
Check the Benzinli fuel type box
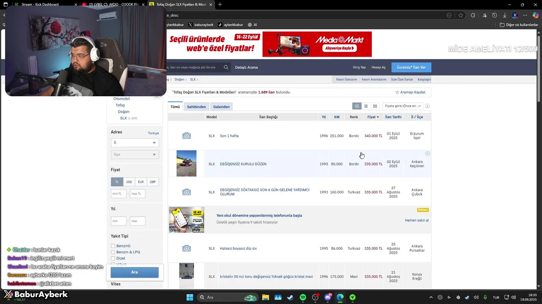[x=113, y=246]
